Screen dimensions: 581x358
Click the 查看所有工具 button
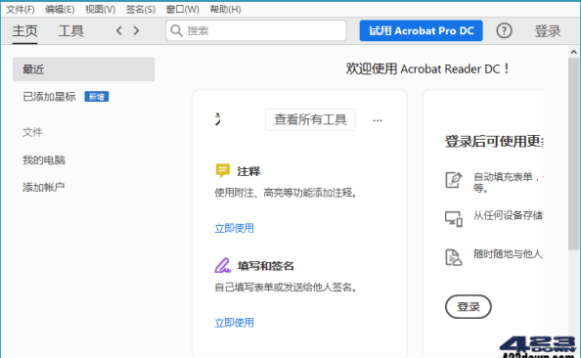coord(310,119)
